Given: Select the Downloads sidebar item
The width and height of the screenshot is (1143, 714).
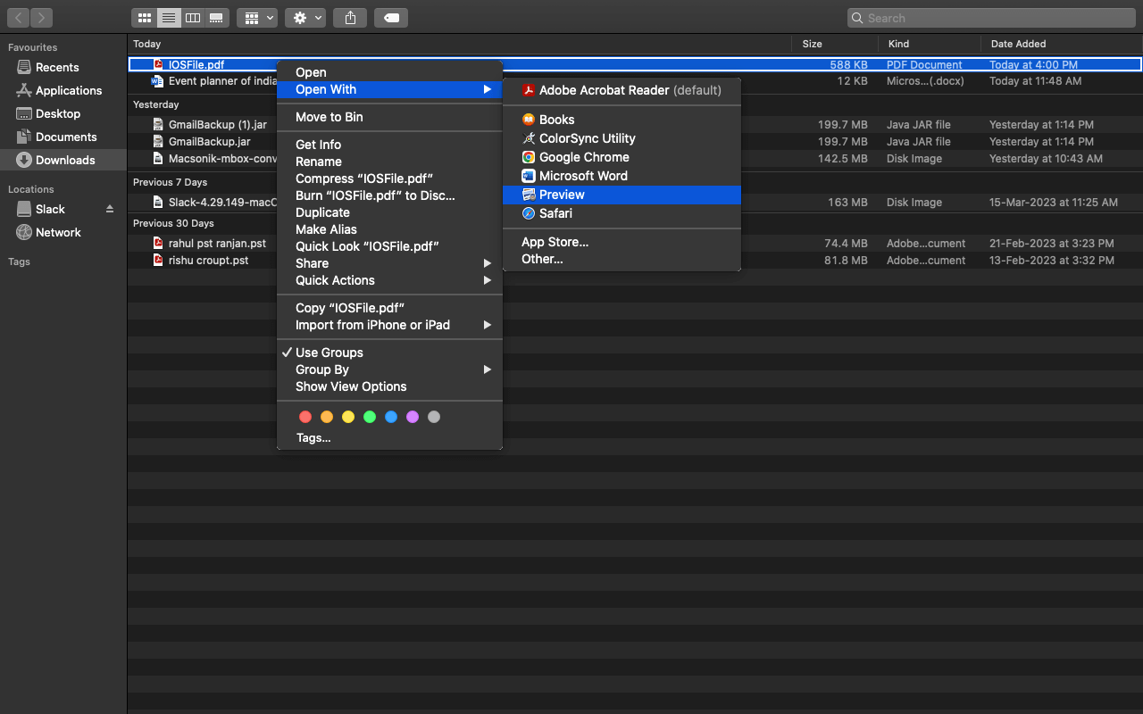Looking at the screenshot, I should pos(63,160).
